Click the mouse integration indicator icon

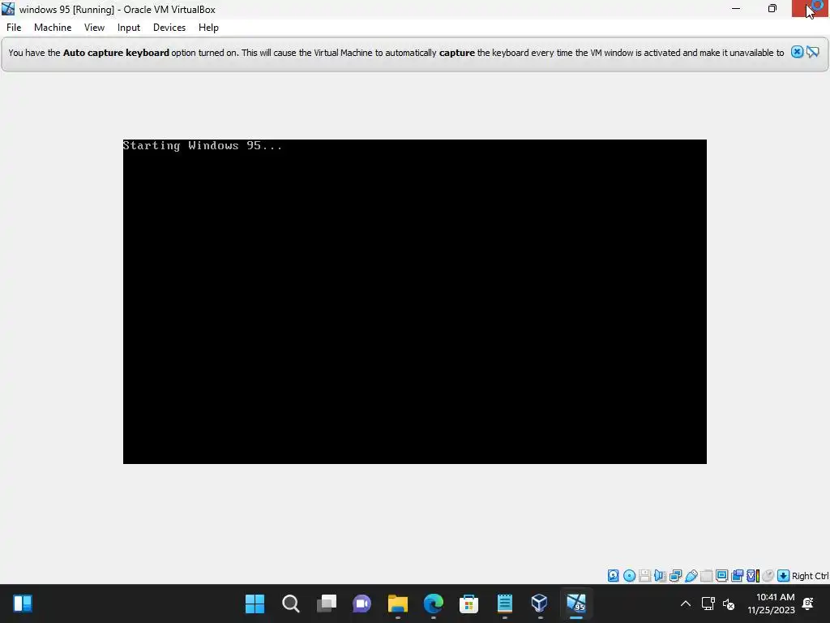point(768,576)
